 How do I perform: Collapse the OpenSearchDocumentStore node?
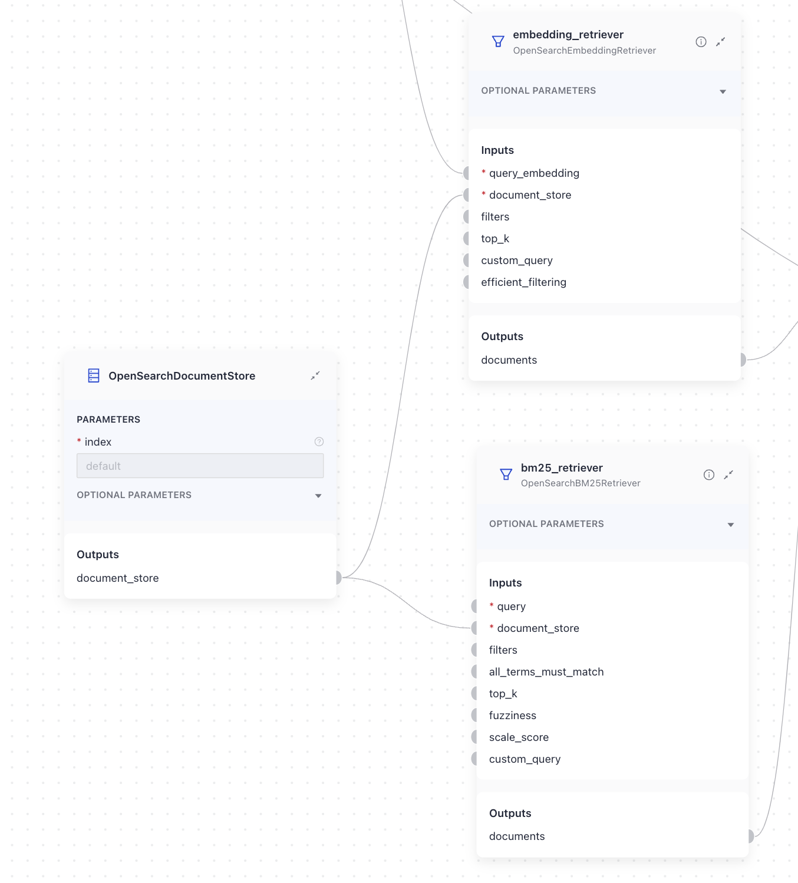pyautogui.click(x=315, y=375)
